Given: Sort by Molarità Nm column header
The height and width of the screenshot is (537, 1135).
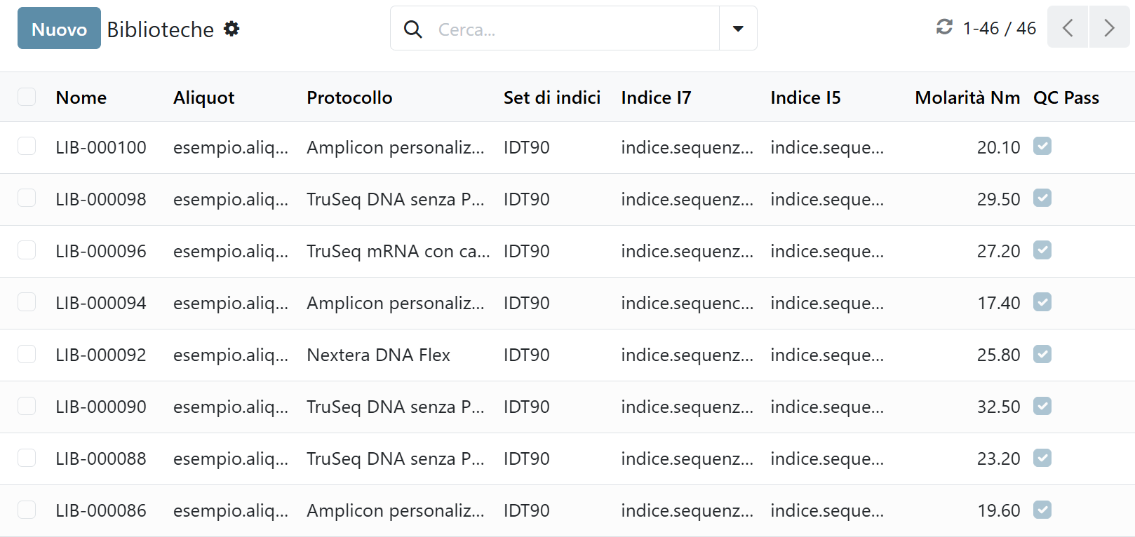Looking at the screenshot, I should 967,97.
